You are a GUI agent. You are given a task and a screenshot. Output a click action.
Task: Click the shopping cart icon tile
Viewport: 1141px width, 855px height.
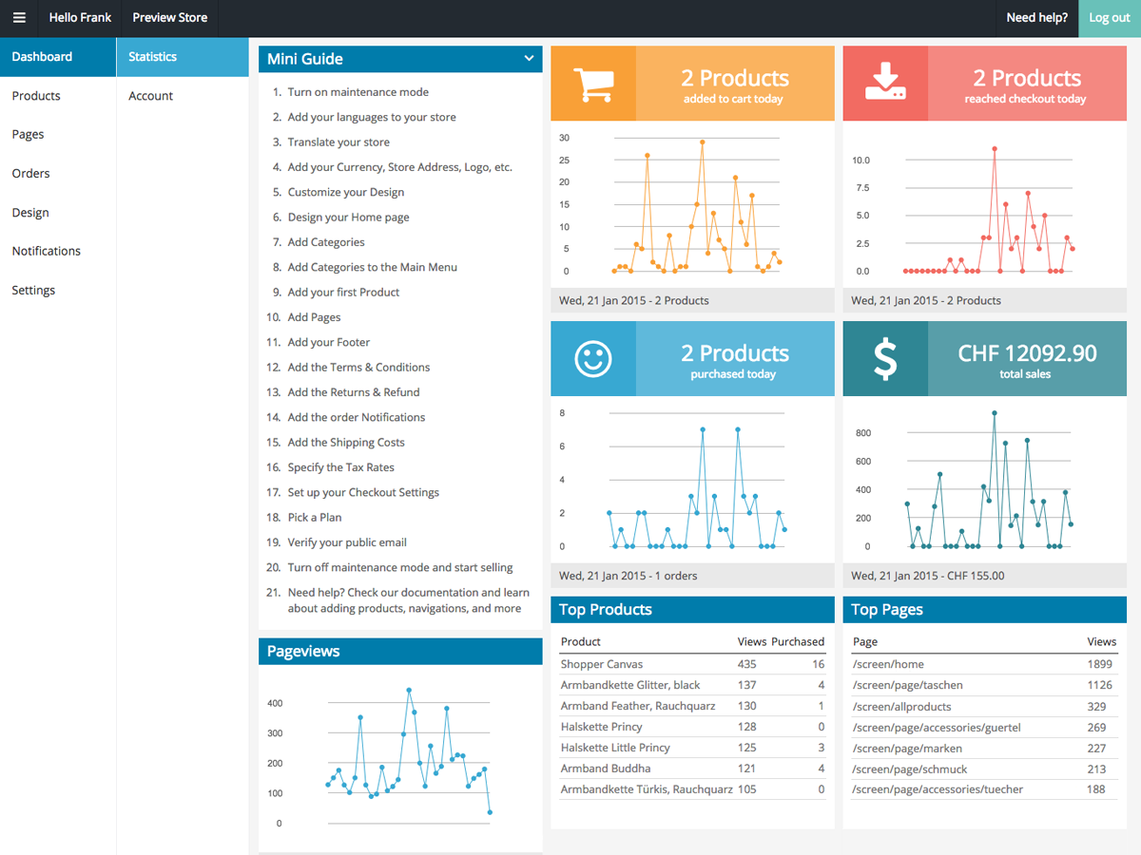click(x=593, y=85)
